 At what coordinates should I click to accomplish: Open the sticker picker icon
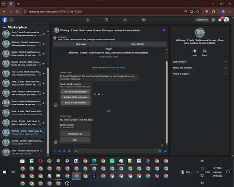(x=65, y=151)
